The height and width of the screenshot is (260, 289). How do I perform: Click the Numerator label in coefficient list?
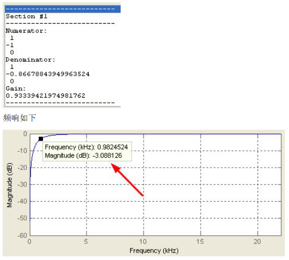pos(26,30)
